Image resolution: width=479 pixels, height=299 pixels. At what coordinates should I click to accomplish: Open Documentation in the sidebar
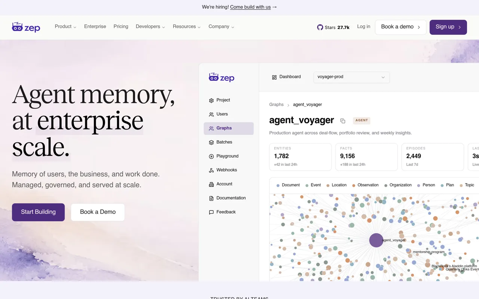229,198
